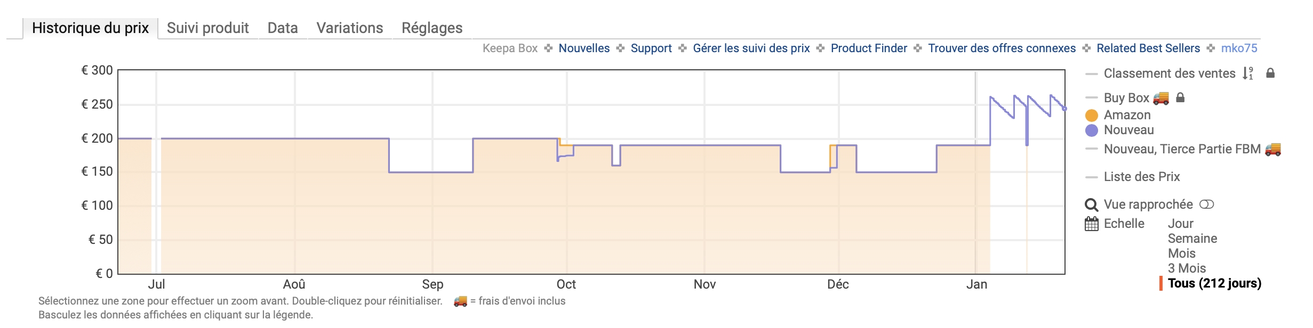Switch to the Suivi produit tab
The width and height of the screenshot is (1313, 328).
(208, 28)
